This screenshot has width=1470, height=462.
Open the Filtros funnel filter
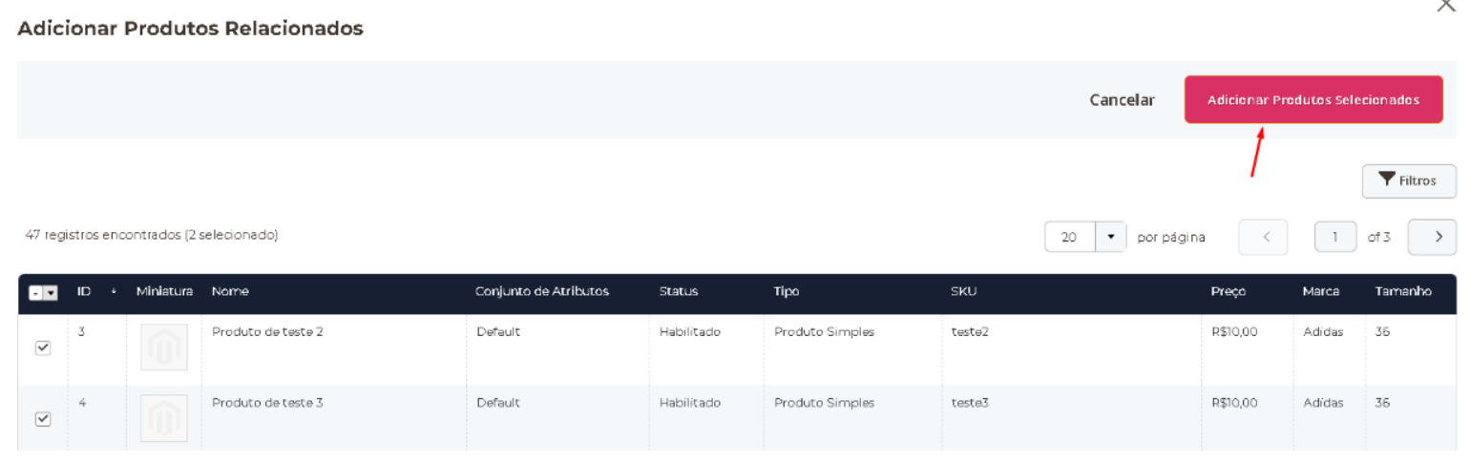(1409, 181)
